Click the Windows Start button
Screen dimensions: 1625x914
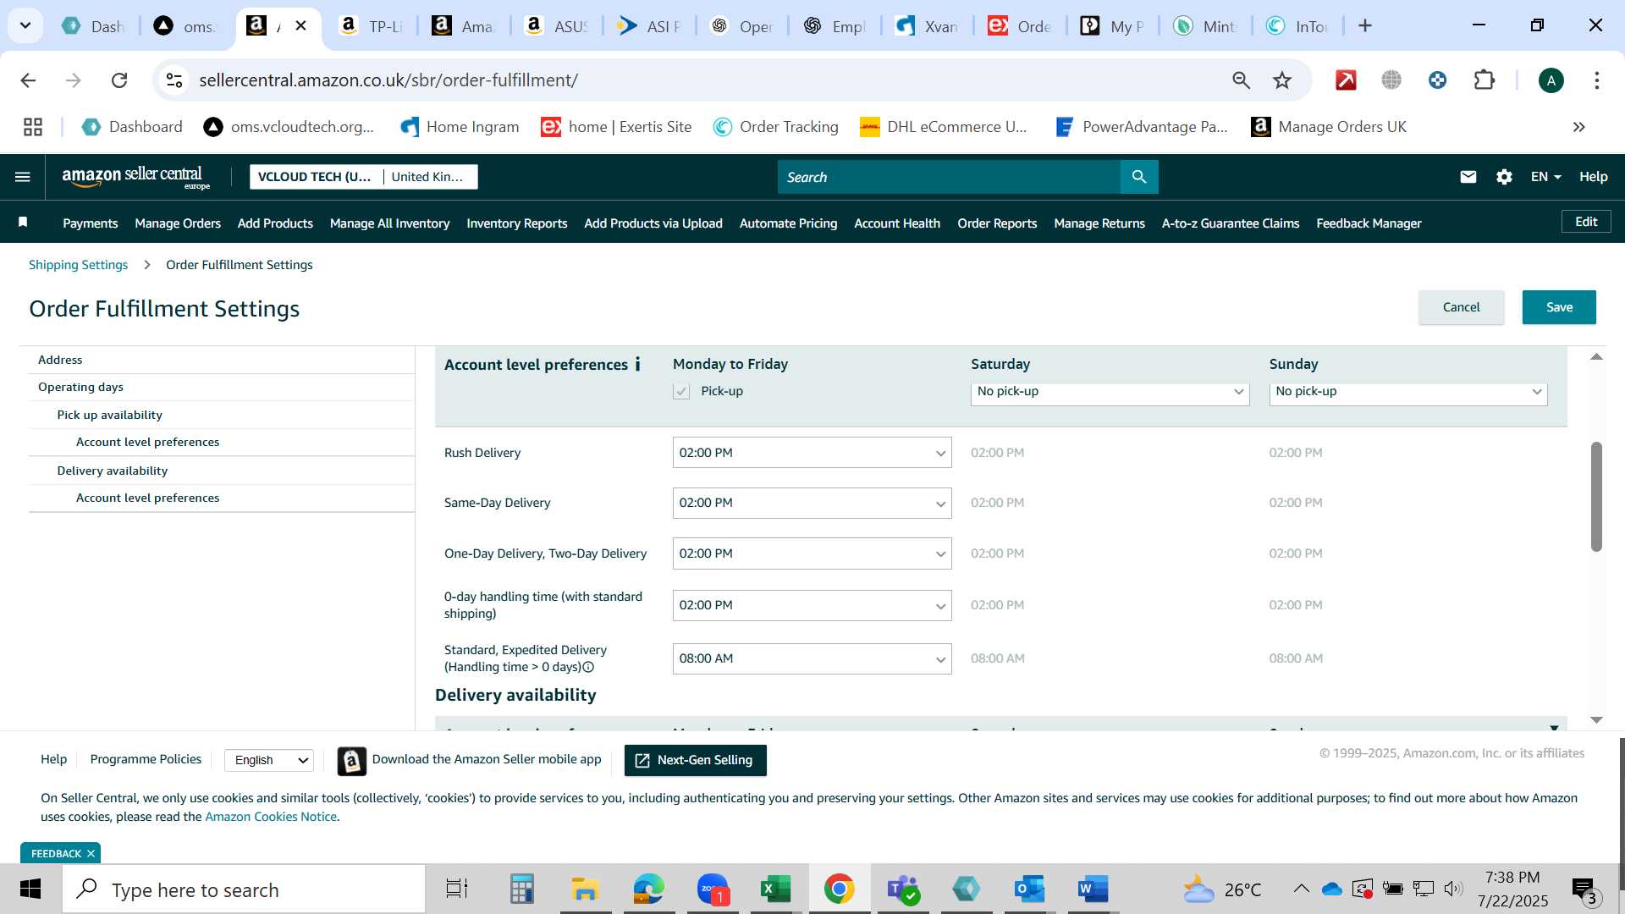click(x=30, y=889)
